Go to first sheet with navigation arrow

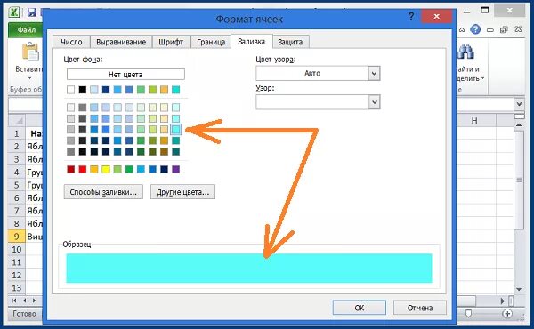(14, 301)
